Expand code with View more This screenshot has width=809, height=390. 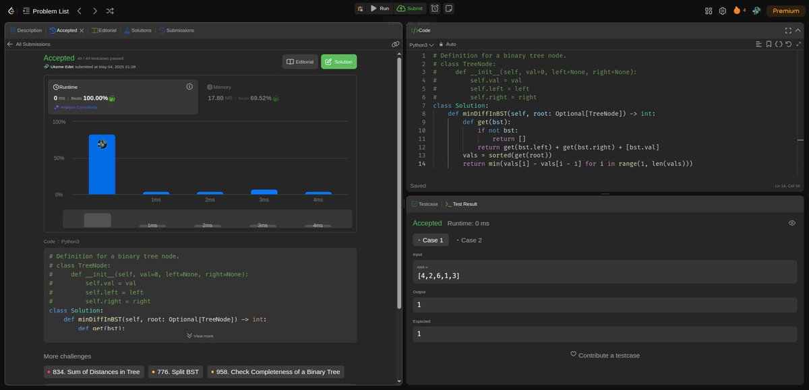pos(200,335)
